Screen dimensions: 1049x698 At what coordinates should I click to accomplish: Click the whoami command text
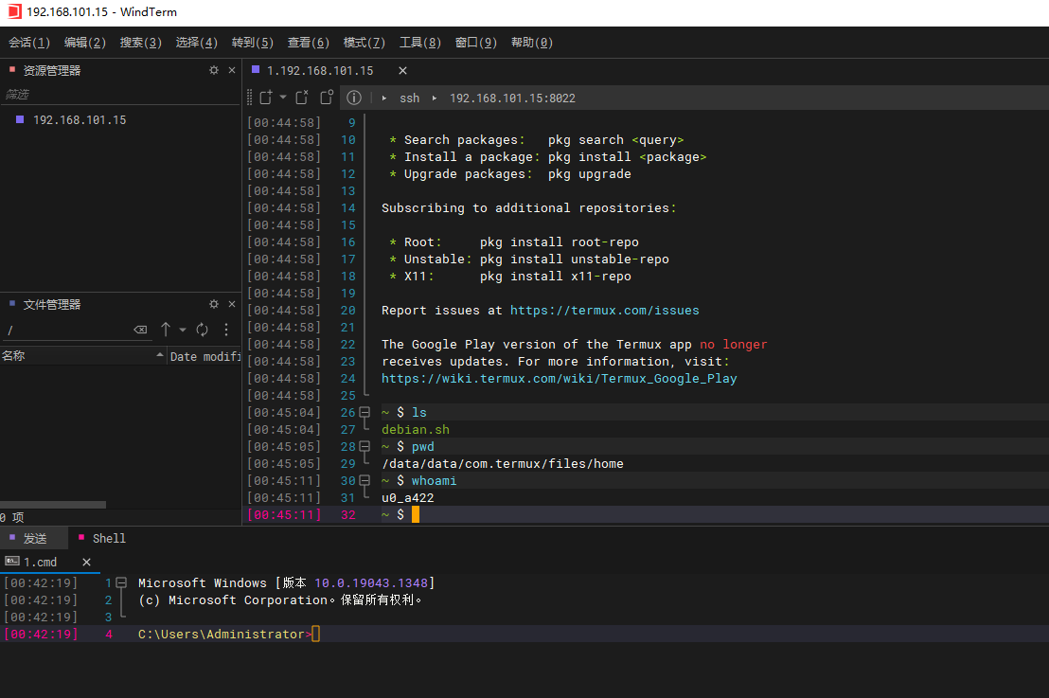[434, 480]
